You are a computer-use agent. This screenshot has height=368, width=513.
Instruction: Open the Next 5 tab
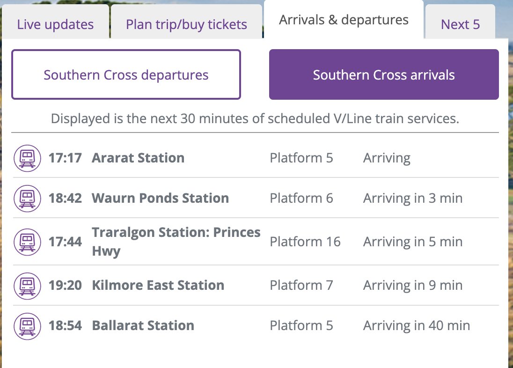click(x=460, y=24)
